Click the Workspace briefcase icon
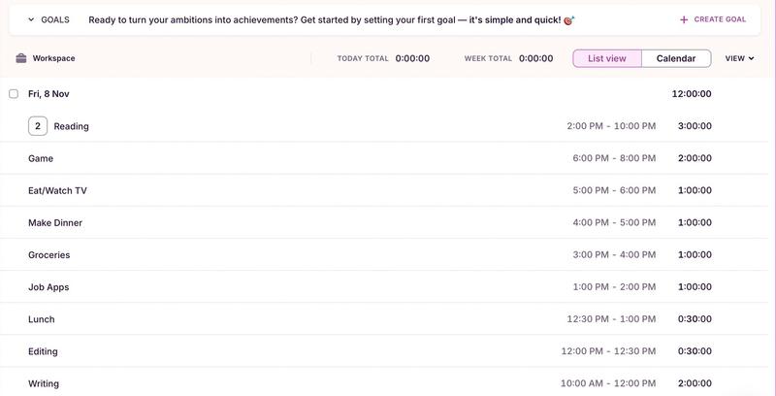Screen dimensions: 776x396 pos(21,58)
